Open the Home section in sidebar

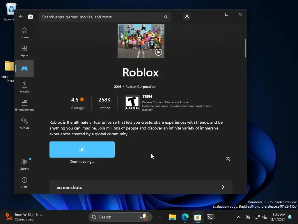click(24, 33)
